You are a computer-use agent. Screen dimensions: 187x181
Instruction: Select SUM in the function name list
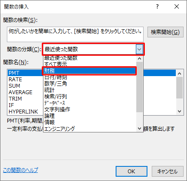click(x=25, y=86)
